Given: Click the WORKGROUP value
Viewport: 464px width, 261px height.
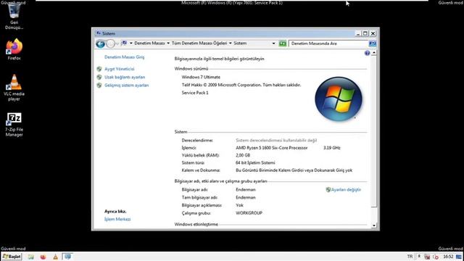Looking at the screenshot, I should coord(249,213).
